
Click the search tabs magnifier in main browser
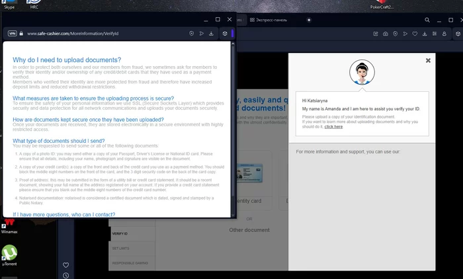pos(427,20)
